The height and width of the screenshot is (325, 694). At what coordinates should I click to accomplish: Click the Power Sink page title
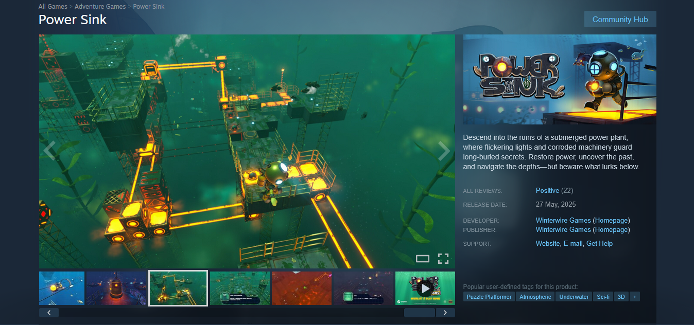[73, 20]
